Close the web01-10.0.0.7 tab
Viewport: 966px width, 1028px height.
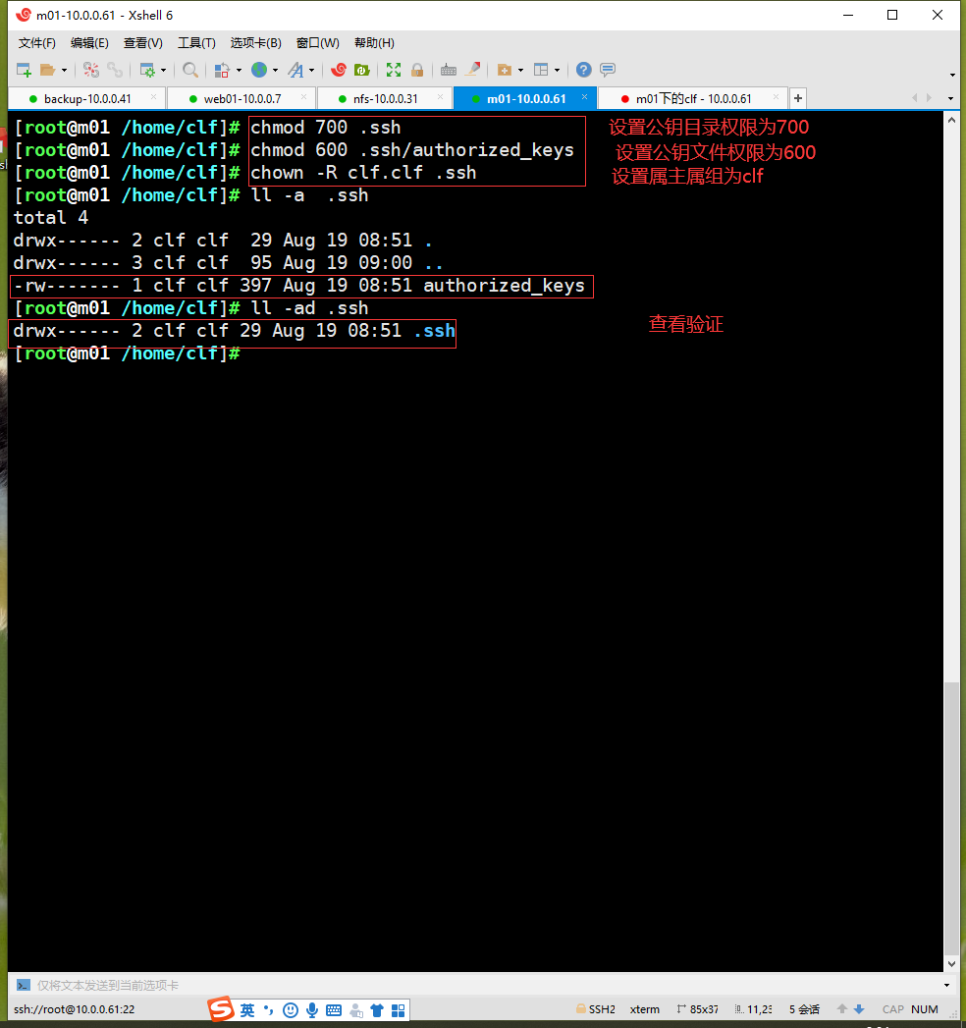tap(303, 97)
